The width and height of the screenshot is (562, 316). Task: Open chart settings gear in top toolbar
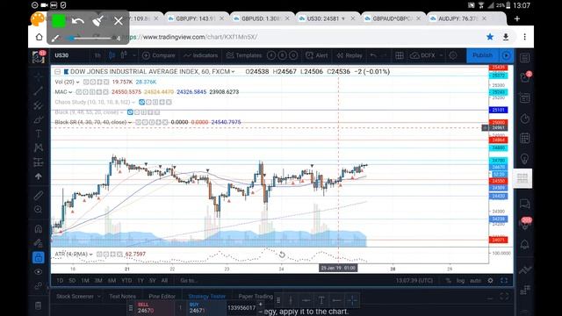[453, 55]
